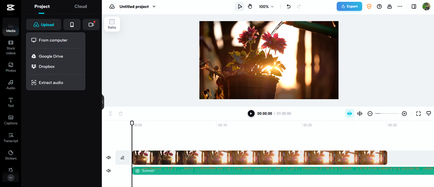Viewport: 434px width, 187px height.
Task: Open the preview display settings icon
Action: 429,113
